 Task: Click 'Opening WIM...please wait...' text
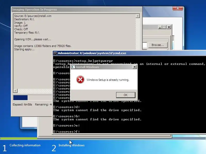pos(33,39)
